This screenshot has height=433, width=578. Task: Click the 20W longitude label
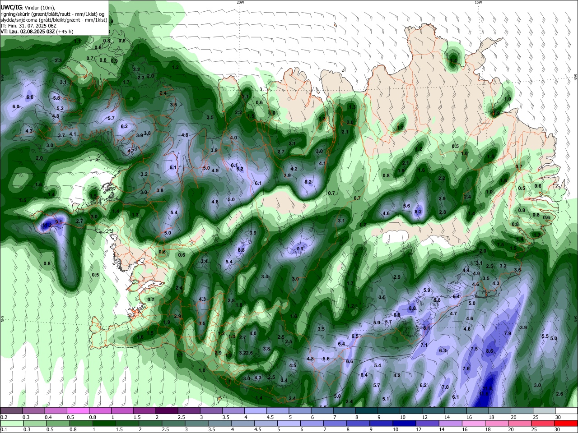pyautogui.click(x=241, y=2)
